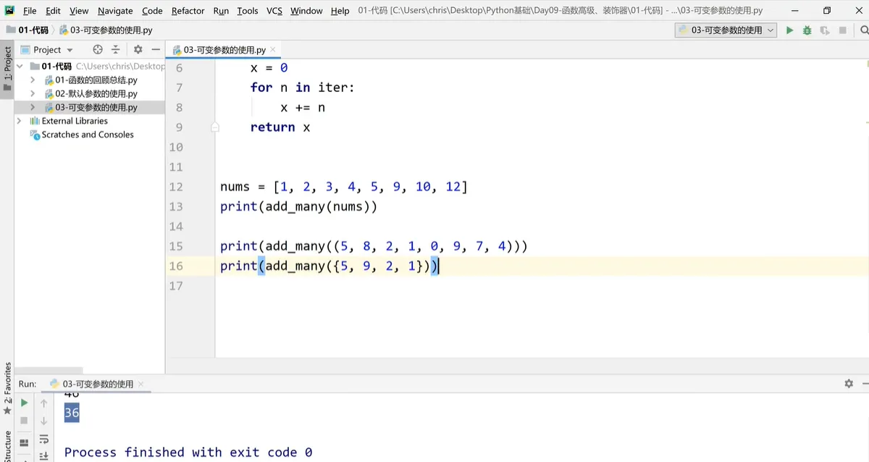The width and height of the screenshot is (869, 462).
Task: Click the Restore Layout icon in Run panel
Action: pyautogui.click(x=24, y=442)
